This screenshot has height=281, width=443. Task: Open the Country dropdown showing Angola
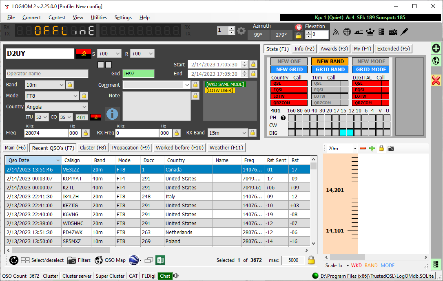coord(57,107)
